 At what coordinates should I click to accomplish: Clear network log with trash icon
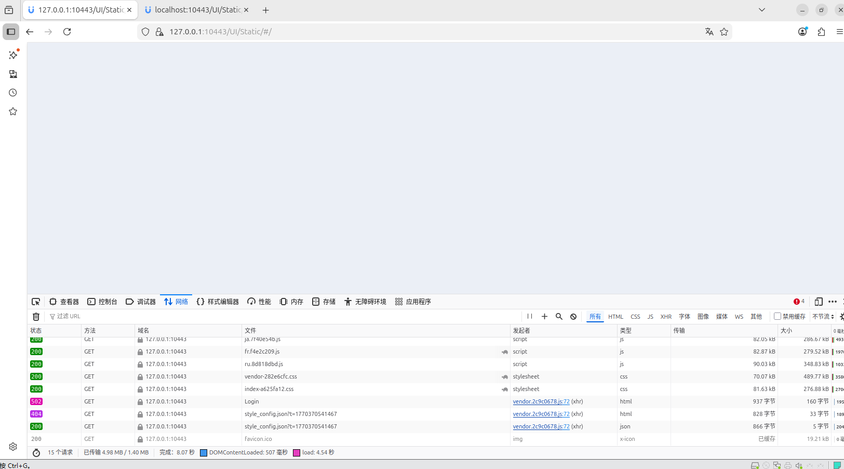tap(36, 317)
